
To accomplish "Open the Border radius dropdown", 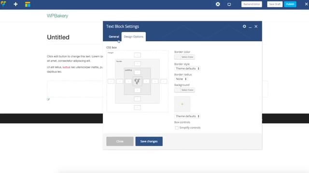I will pos(181,79).
